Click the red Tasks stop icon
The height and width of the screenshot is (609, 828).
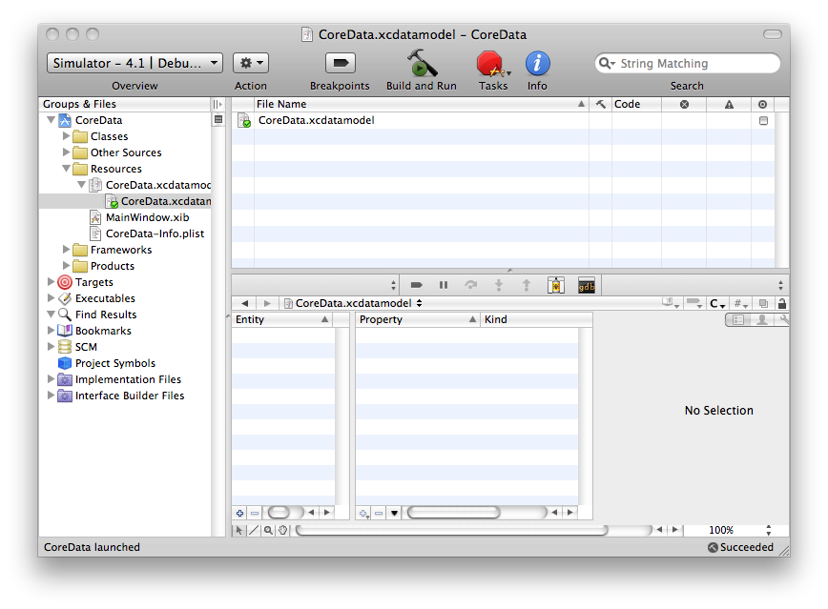click(491, 64)
